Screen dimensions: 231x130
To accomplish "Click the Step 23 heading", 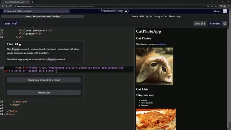I will click(x=12, y=44).
